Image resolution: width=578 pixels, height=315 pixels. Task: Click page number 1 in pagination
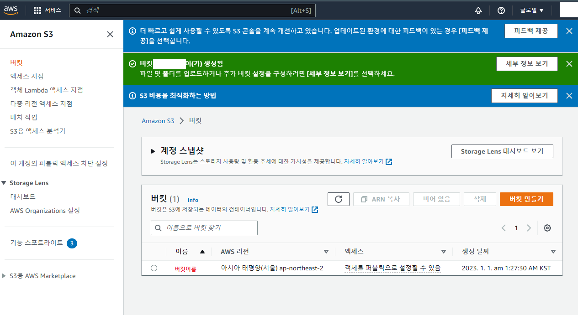click(x=516, y=228)
